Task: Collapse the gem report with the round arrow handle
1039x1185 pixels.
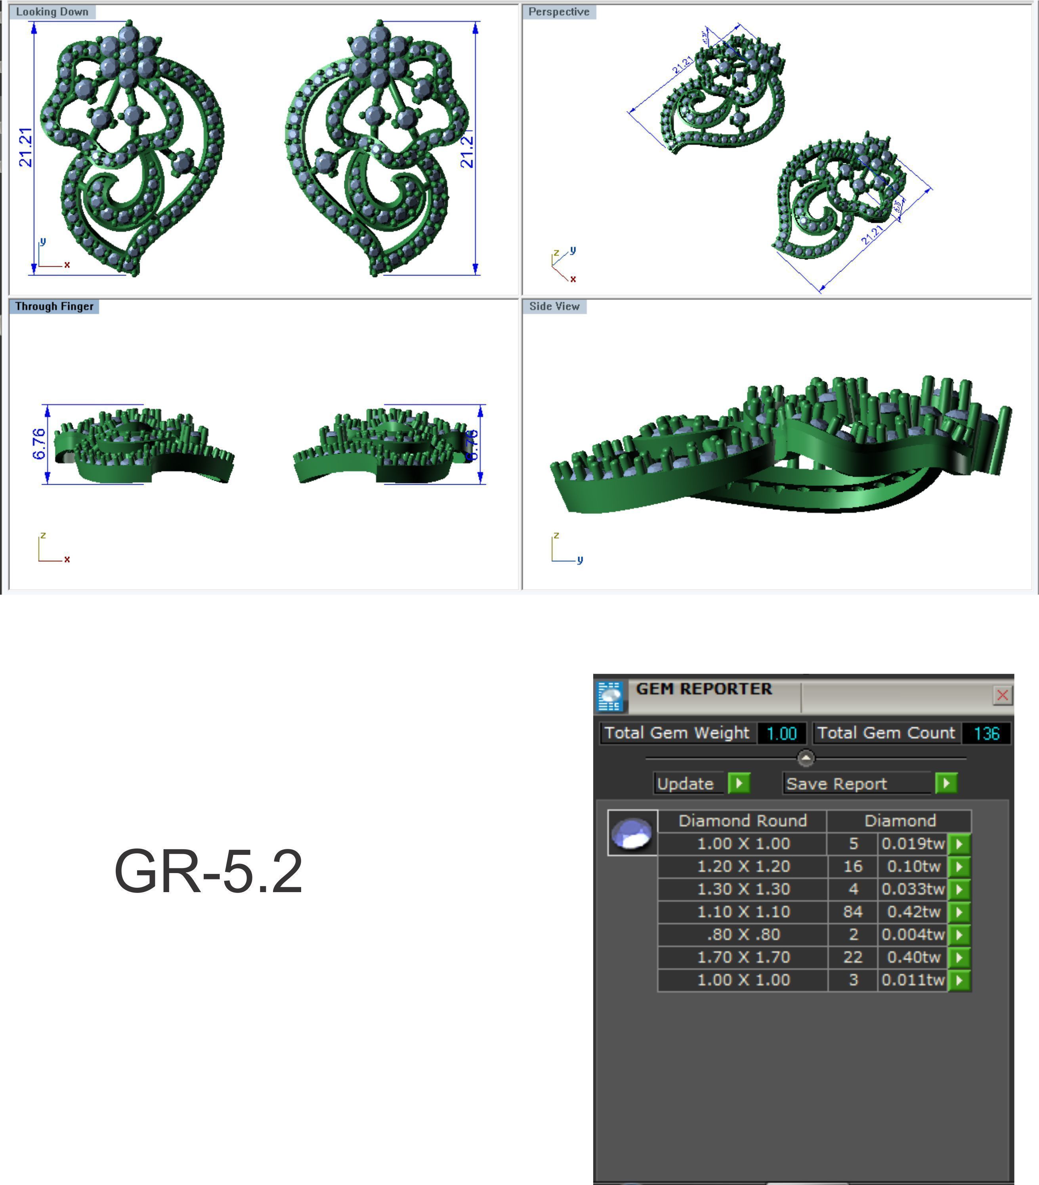Action: point(806,758)
